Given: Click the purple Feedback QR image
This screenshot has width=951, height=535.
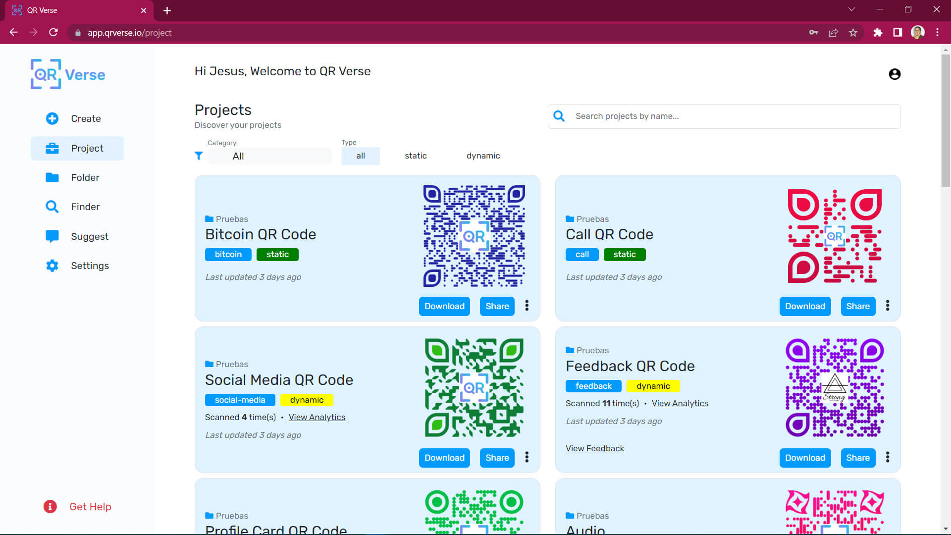Looking at the screenshot, I should pyautogui.click(x=835, y=388).
